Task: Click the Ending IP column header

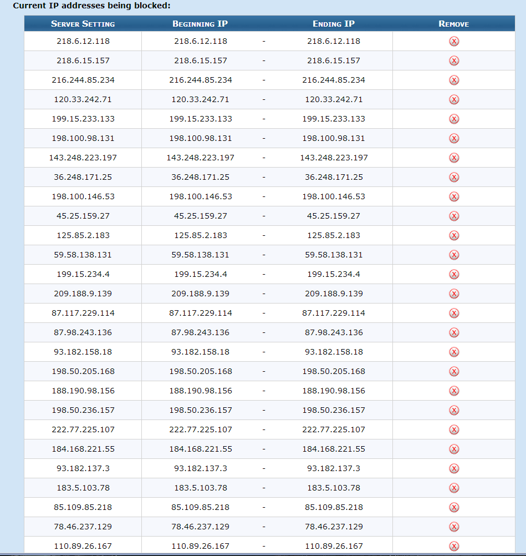Action: (x=333, y=24)
